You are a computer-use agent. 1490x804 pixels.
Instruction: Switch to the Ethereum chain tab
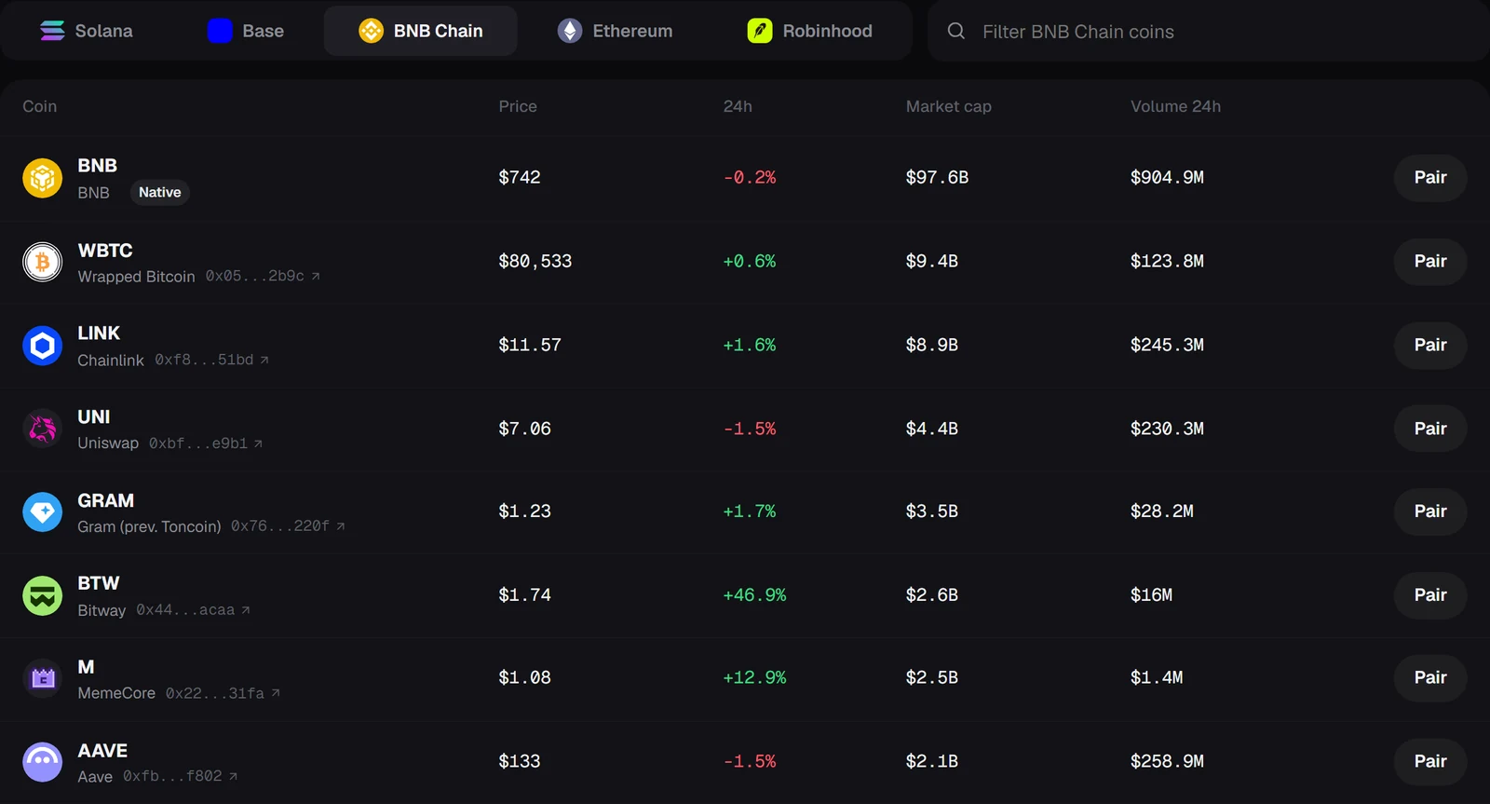coord(616,31)
